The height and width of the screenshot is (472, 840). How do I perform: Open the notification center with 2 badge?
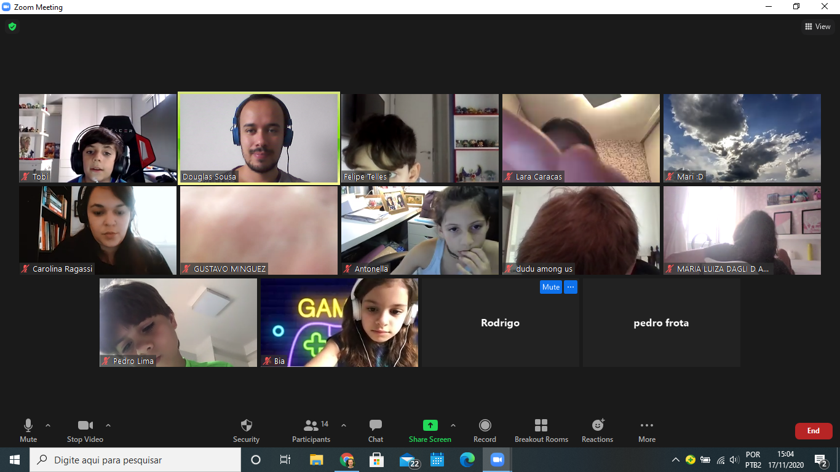click(x=821, y=460)
